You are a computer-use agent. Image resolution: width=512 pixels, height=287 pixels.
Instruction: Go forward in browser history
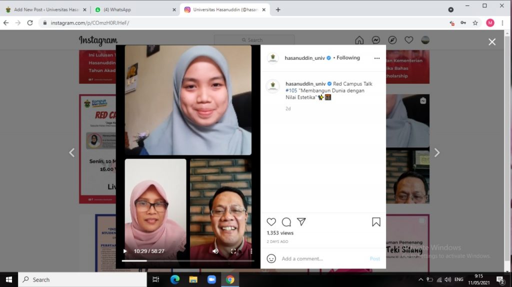tap(18, 23)
